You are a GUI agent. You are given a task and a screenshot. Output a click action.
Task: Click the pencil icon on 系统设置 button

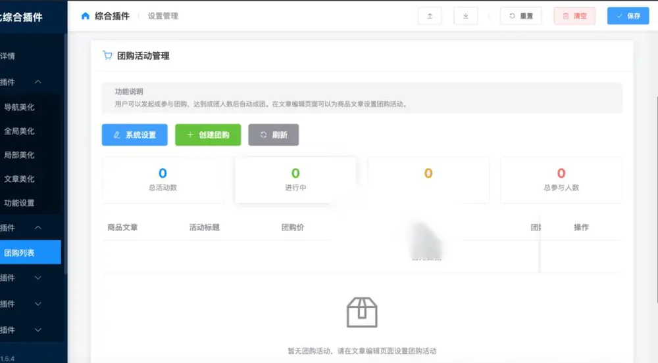click(x=117, y=135)
